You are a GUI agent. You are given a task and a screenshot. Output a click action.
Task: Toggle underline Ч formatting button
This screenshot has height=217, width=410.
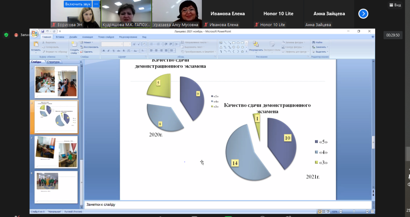[113, 51]
